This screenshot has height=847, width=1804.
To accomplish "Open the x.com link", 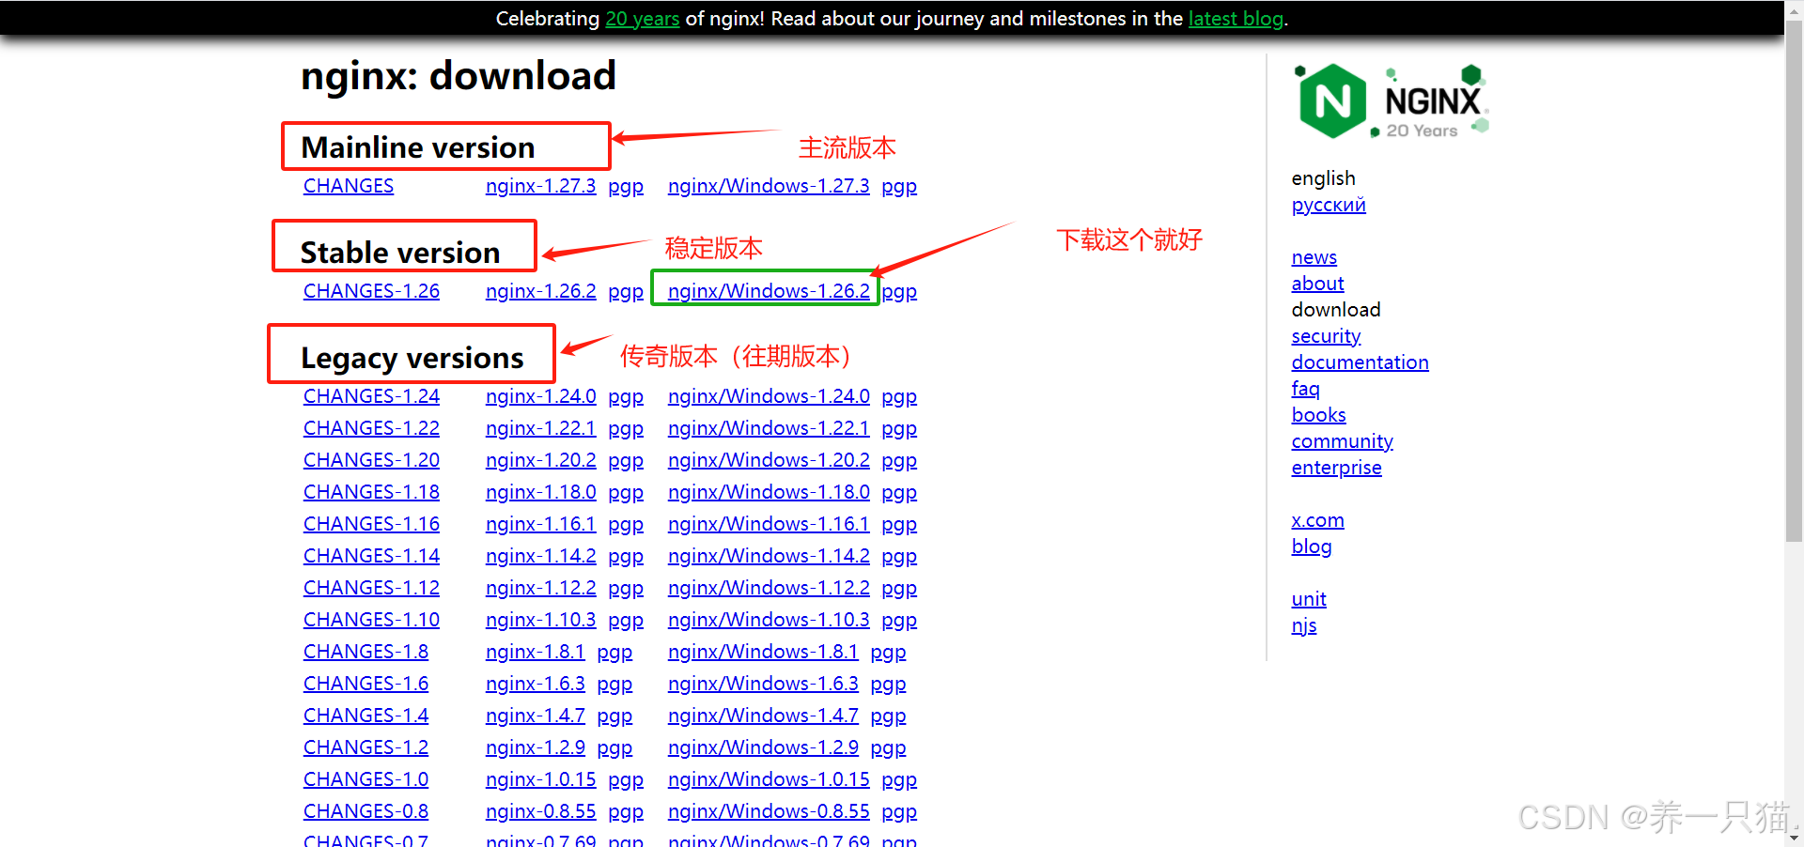I will [1317, 520].
